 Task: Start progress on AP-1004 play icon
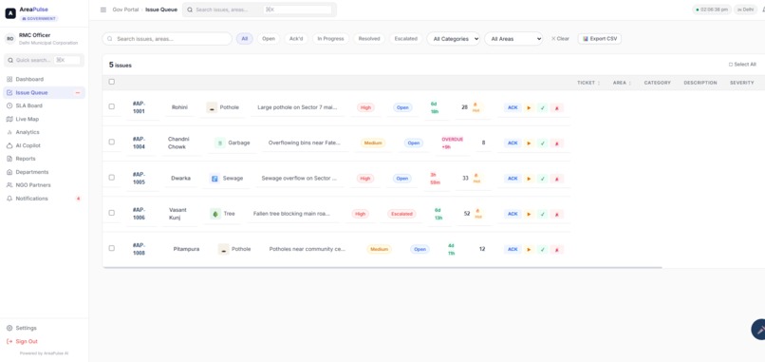[x=529, y=143]
